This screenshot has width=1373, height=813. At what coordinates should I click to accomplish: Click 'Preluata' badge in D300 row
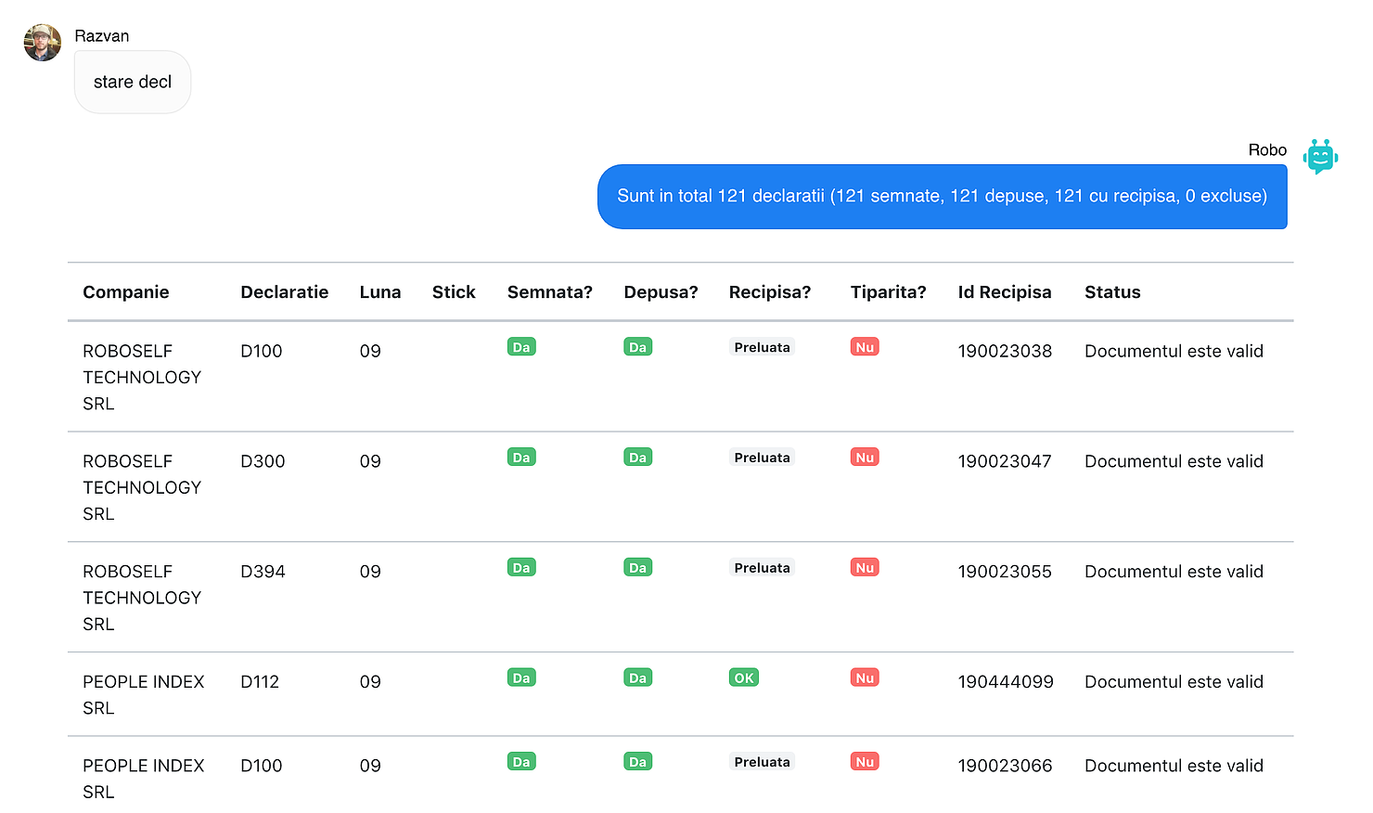[x=763, y=458]
